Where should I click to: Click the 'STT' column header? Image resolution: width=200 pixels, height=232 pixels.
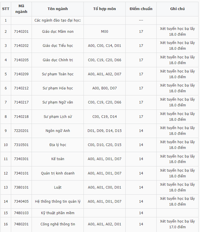[5, 9]
